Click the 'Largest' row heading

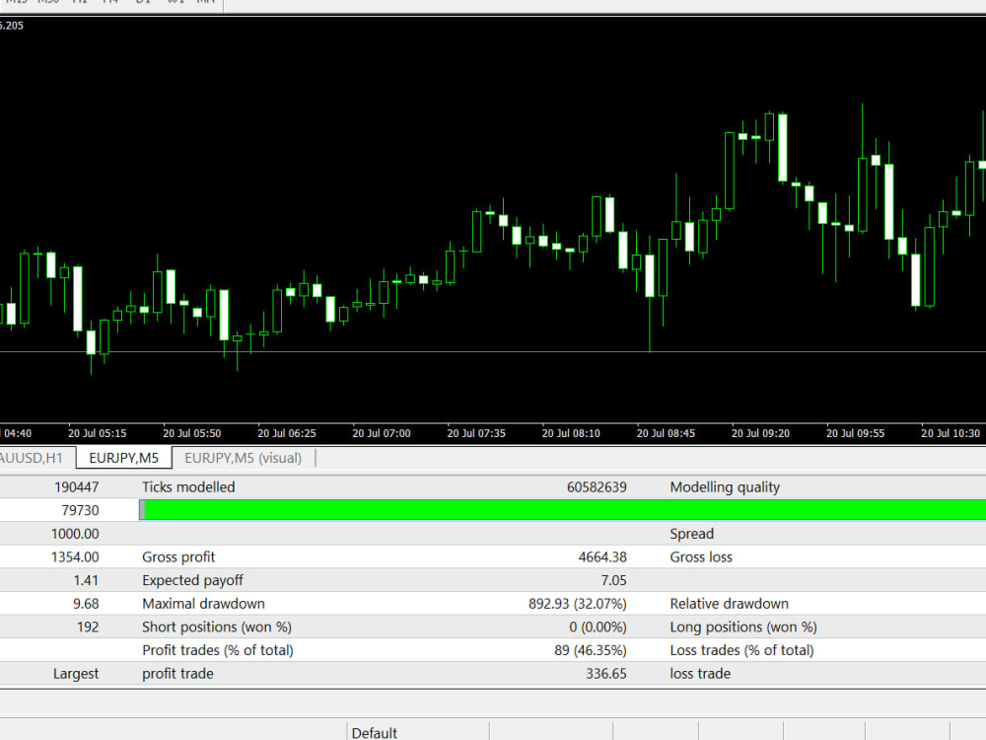click(76, 673)
